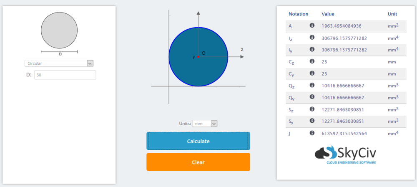Open the Circular shape dropdown
Viewport: 417px width, 187px height.
[59, 63]
